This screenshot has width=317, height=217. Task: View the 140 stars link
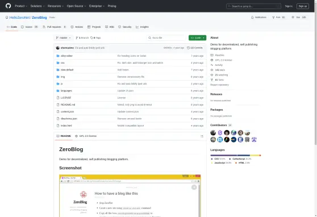tap(218, 70)
